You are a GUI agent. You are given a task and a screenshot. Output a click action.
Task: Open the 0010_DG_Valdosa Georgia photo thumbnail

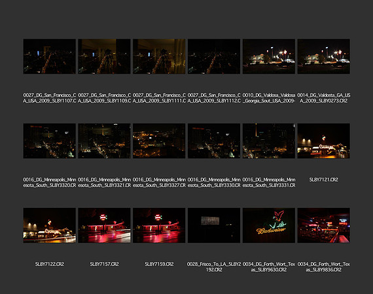[x=269, y=56]
